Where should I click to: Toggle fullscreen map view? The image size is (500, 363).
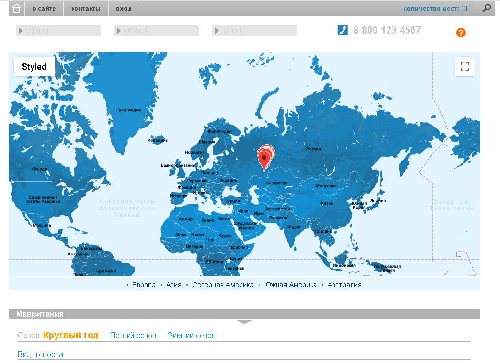click(465, 67)
